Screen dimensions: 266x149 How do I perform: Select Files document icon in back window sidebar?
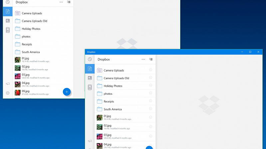pyautogui.click(x=8, y=12)
